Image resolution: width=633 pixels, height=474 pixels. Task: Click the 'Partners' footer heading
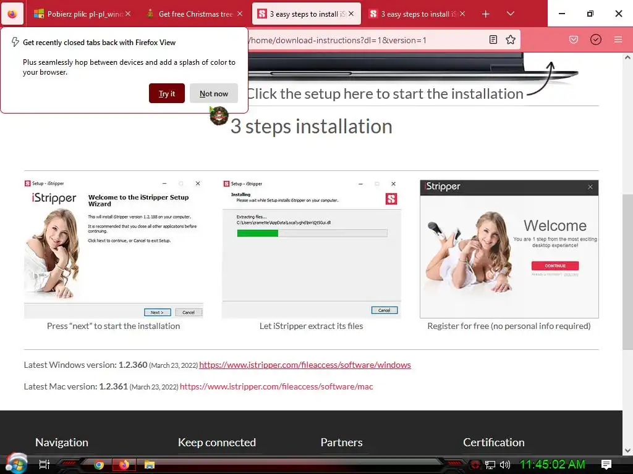click(x=341, y=442)
